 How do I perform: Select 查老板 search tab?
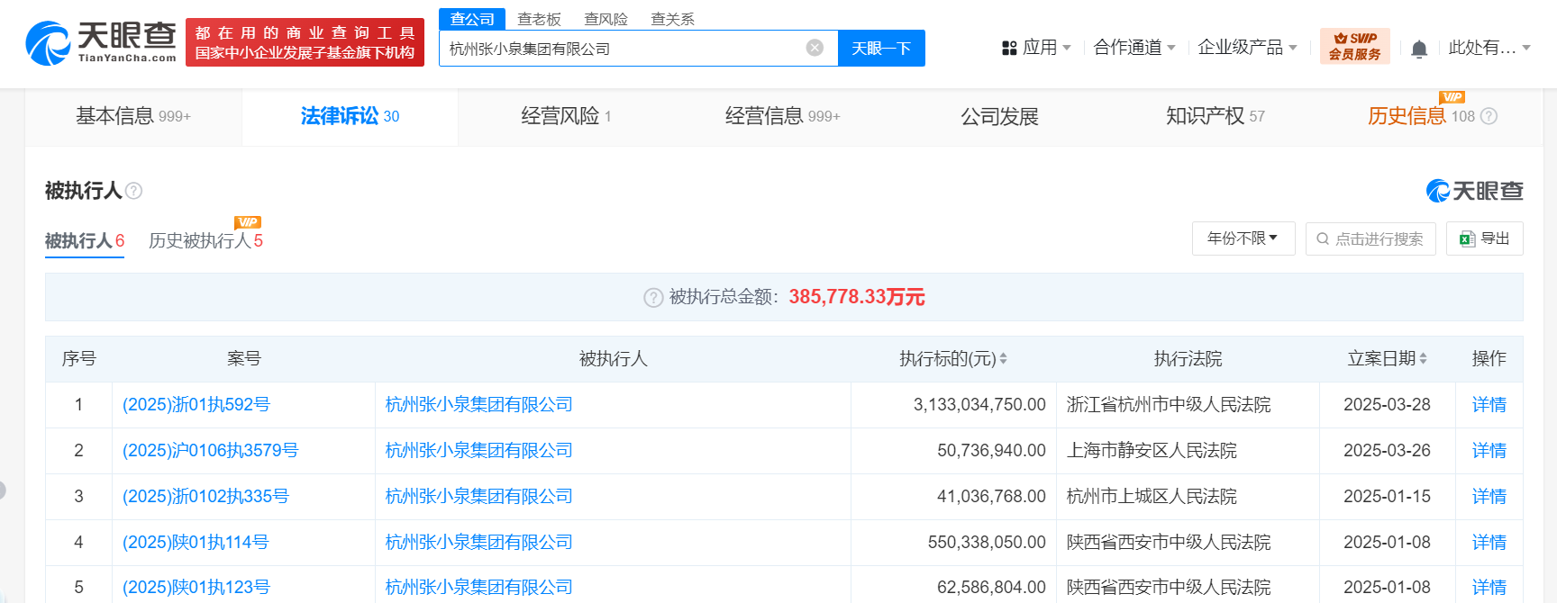(539, 19)
